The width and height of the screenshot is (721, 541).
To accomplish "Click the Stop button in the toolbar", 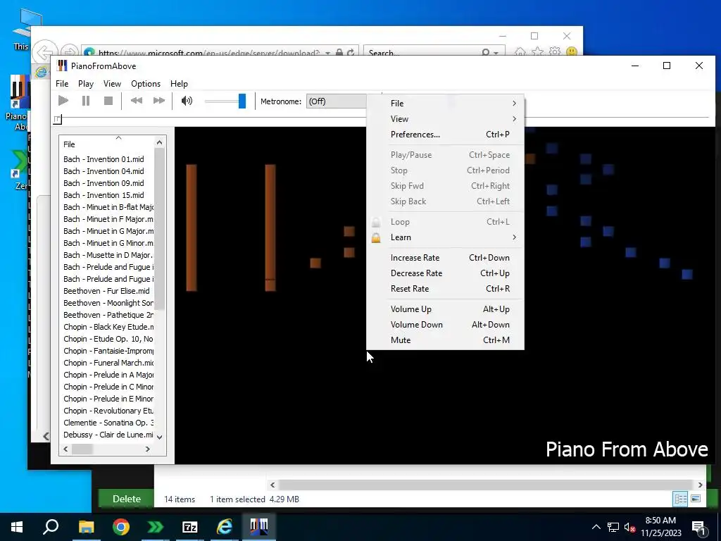I will (108, 101).
